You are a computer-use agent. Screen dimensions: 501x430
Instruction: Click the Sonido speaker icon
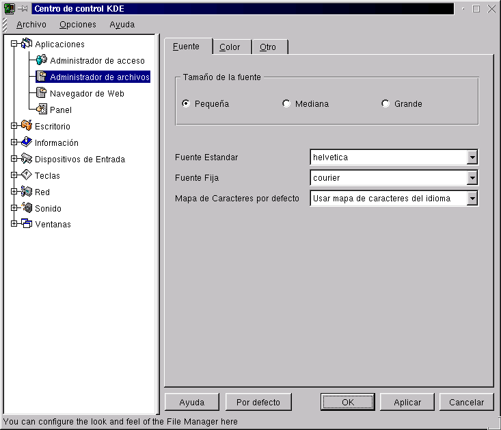pyautogui.click(x=27, y=208)
